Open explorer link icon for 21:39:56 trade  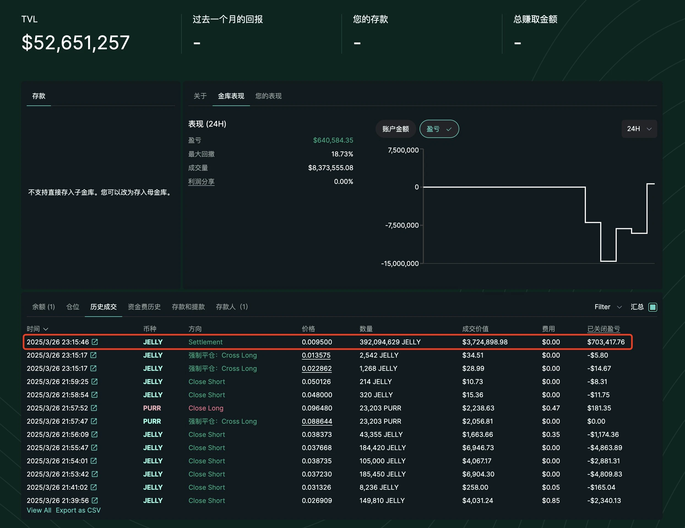(95, 500)
